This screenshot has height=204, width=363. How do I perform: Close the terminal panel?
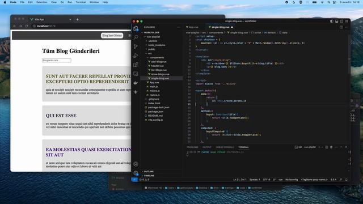coord(347,147)
